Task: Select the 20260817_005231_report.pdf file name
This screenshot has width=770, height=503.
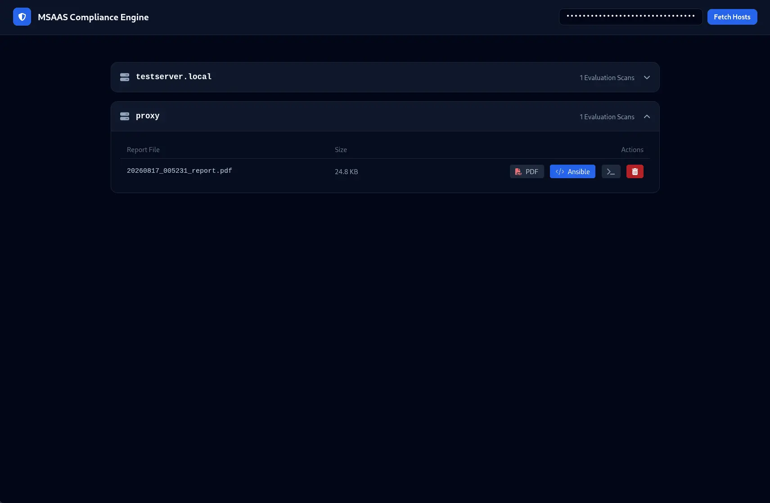Action: pyautogui.click(x=179, y=171)
